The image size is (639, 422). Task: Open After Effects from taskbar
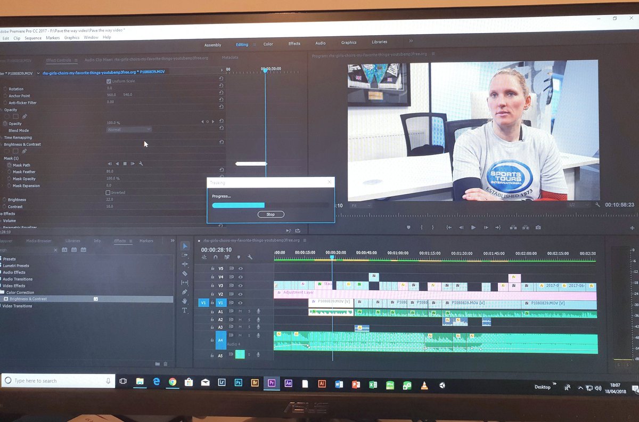[x=289, y=383]
